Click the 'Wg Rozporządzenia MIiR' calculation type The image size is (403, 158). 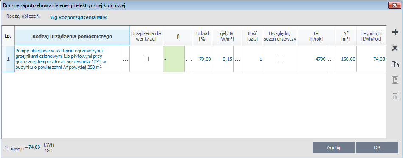(x=78, y=18)
